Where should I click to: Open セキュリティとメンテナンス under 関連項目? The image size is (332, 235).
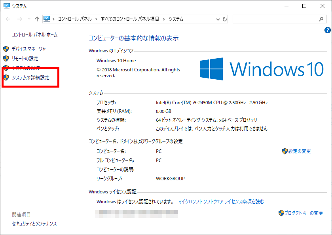pyautogui.click(x=34, y=224)
